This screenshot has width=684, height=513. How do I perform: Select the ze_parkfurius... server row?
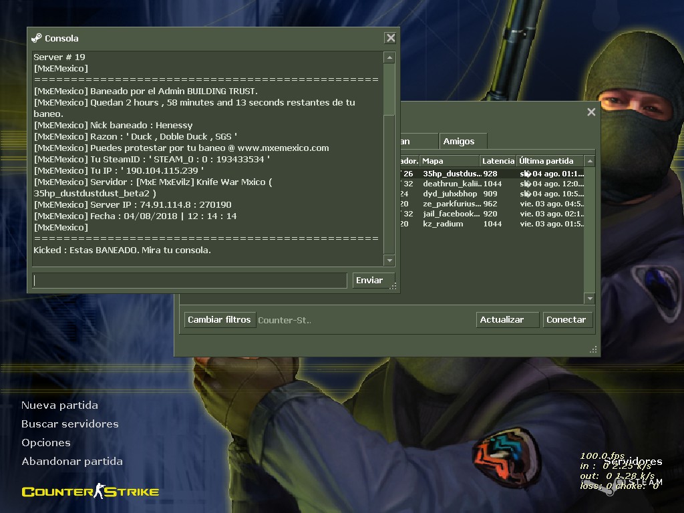tap(492, 204)
